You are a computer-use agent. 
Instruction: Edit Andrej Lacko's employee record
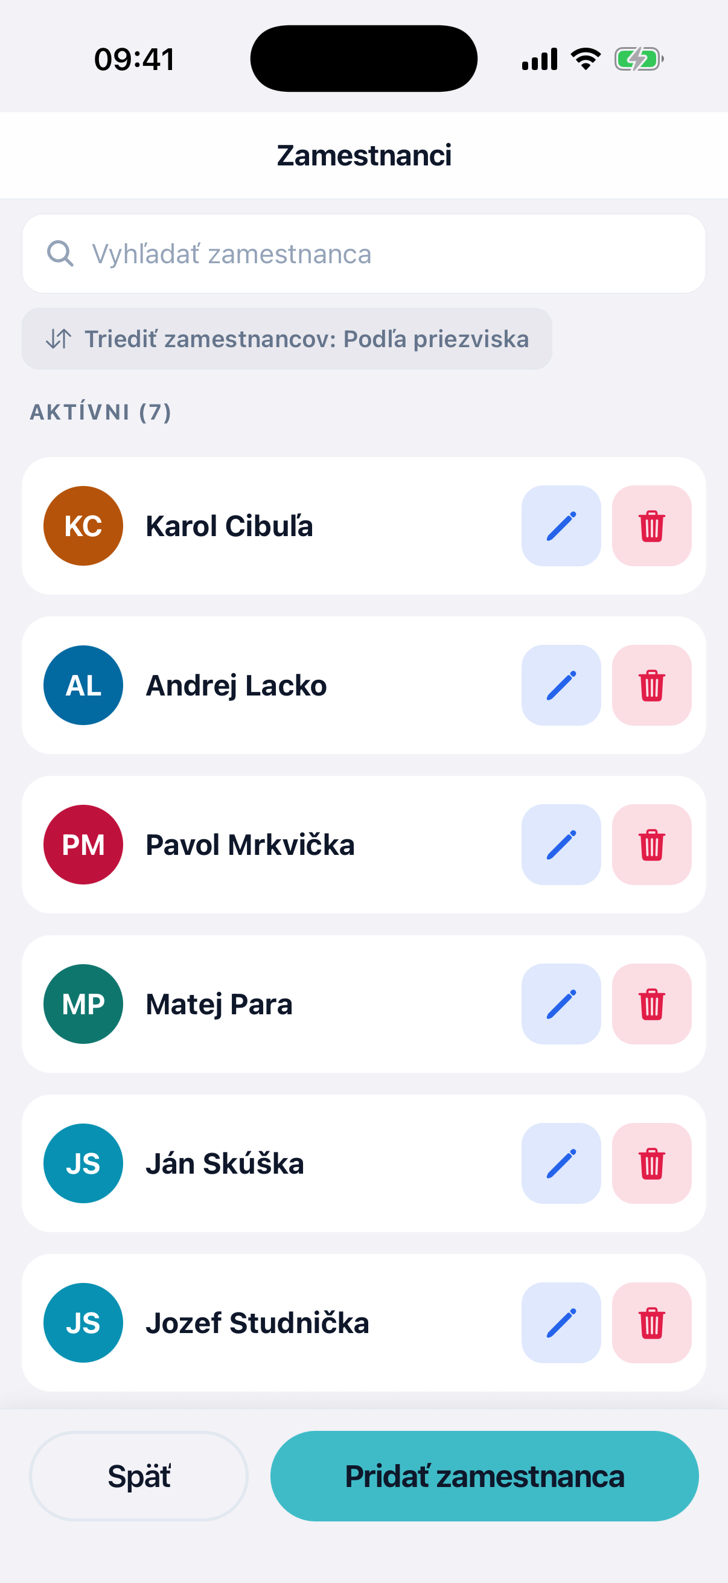click(x=561, y=685)
